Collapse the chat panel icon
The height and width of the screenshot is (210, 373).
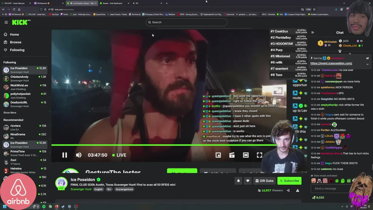click(x=312, y=33)
